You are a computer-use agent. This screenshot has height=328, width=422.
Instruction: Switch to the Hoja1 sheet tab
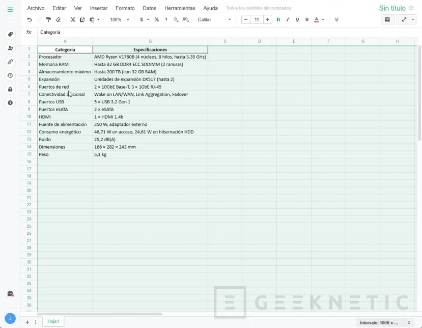tap(53, 321)
